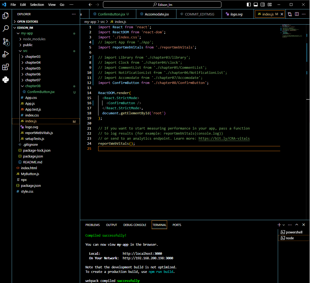
Task: Open the Extensions view
Action: (6, 67)
